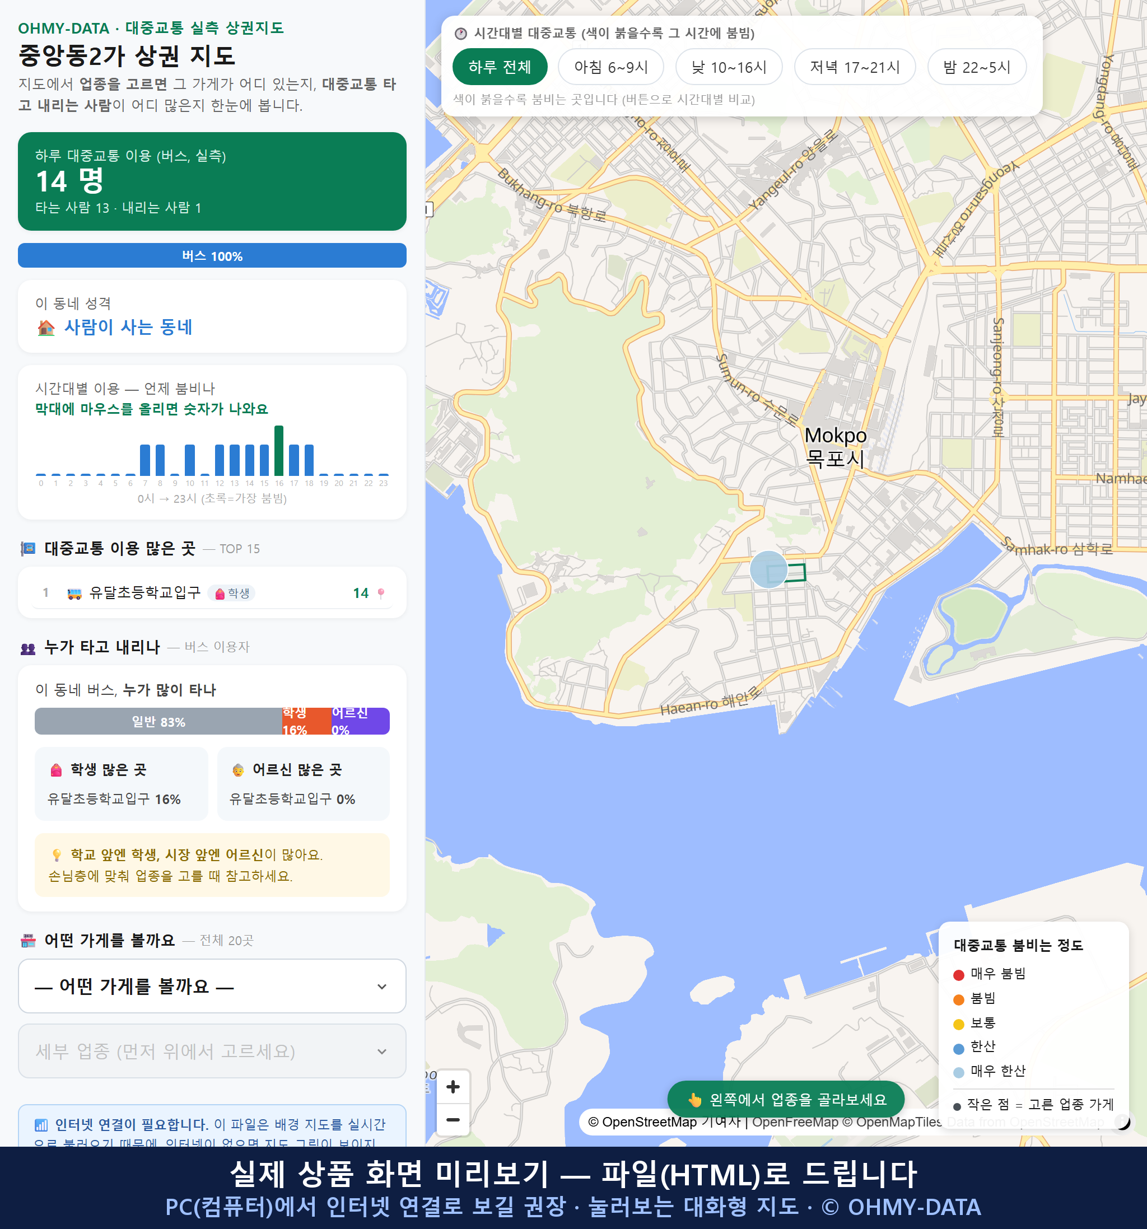Click the 학교 앞엔 학생 tip box
This screenshot has height=1229, width=1147.
point(212,865)
